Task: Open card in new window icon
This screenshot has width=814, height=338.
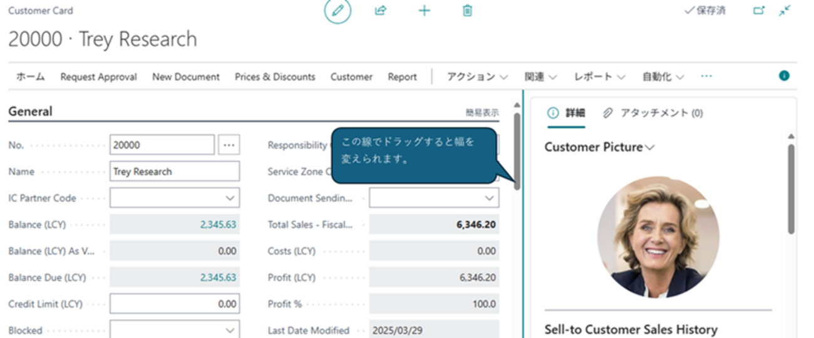Action: pyautogui.click(x=759, y=11)
